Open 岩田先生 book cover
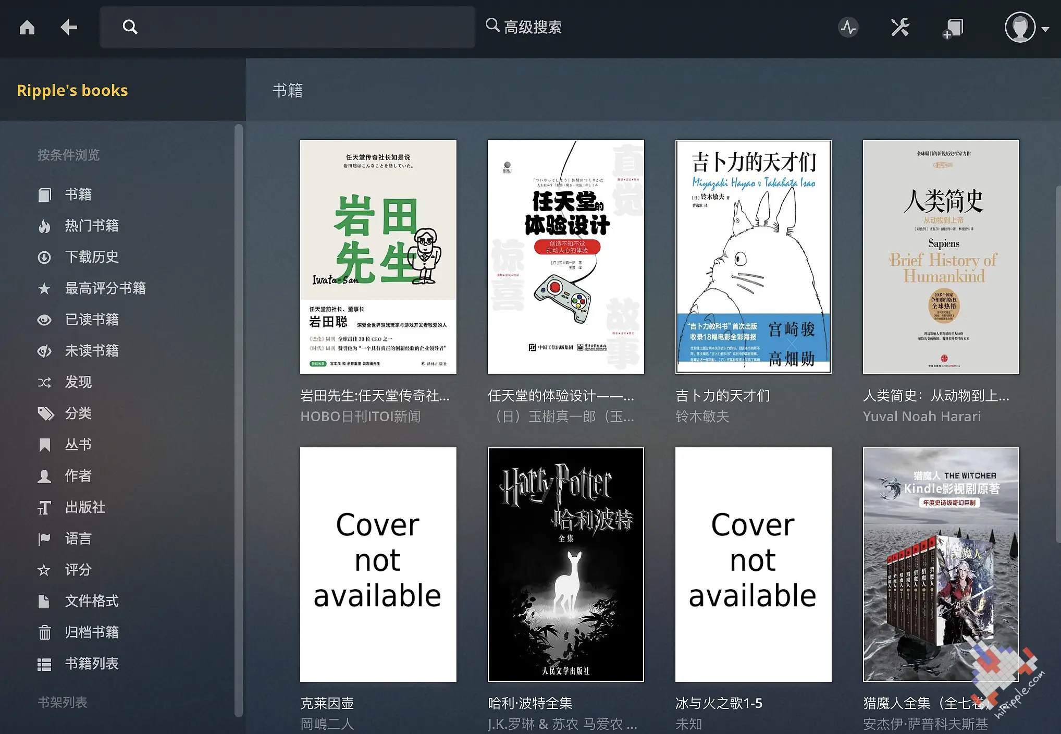This screenshot has height=734, width=1061. [x=378, y=256]
